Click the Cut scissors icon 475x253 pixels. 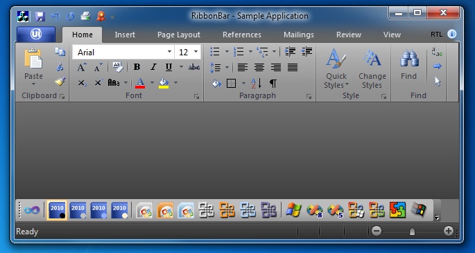click(x=60, y=66)
